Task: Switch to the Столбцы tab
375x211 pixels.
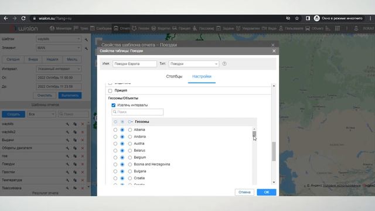Action: [x=174, y=77]
